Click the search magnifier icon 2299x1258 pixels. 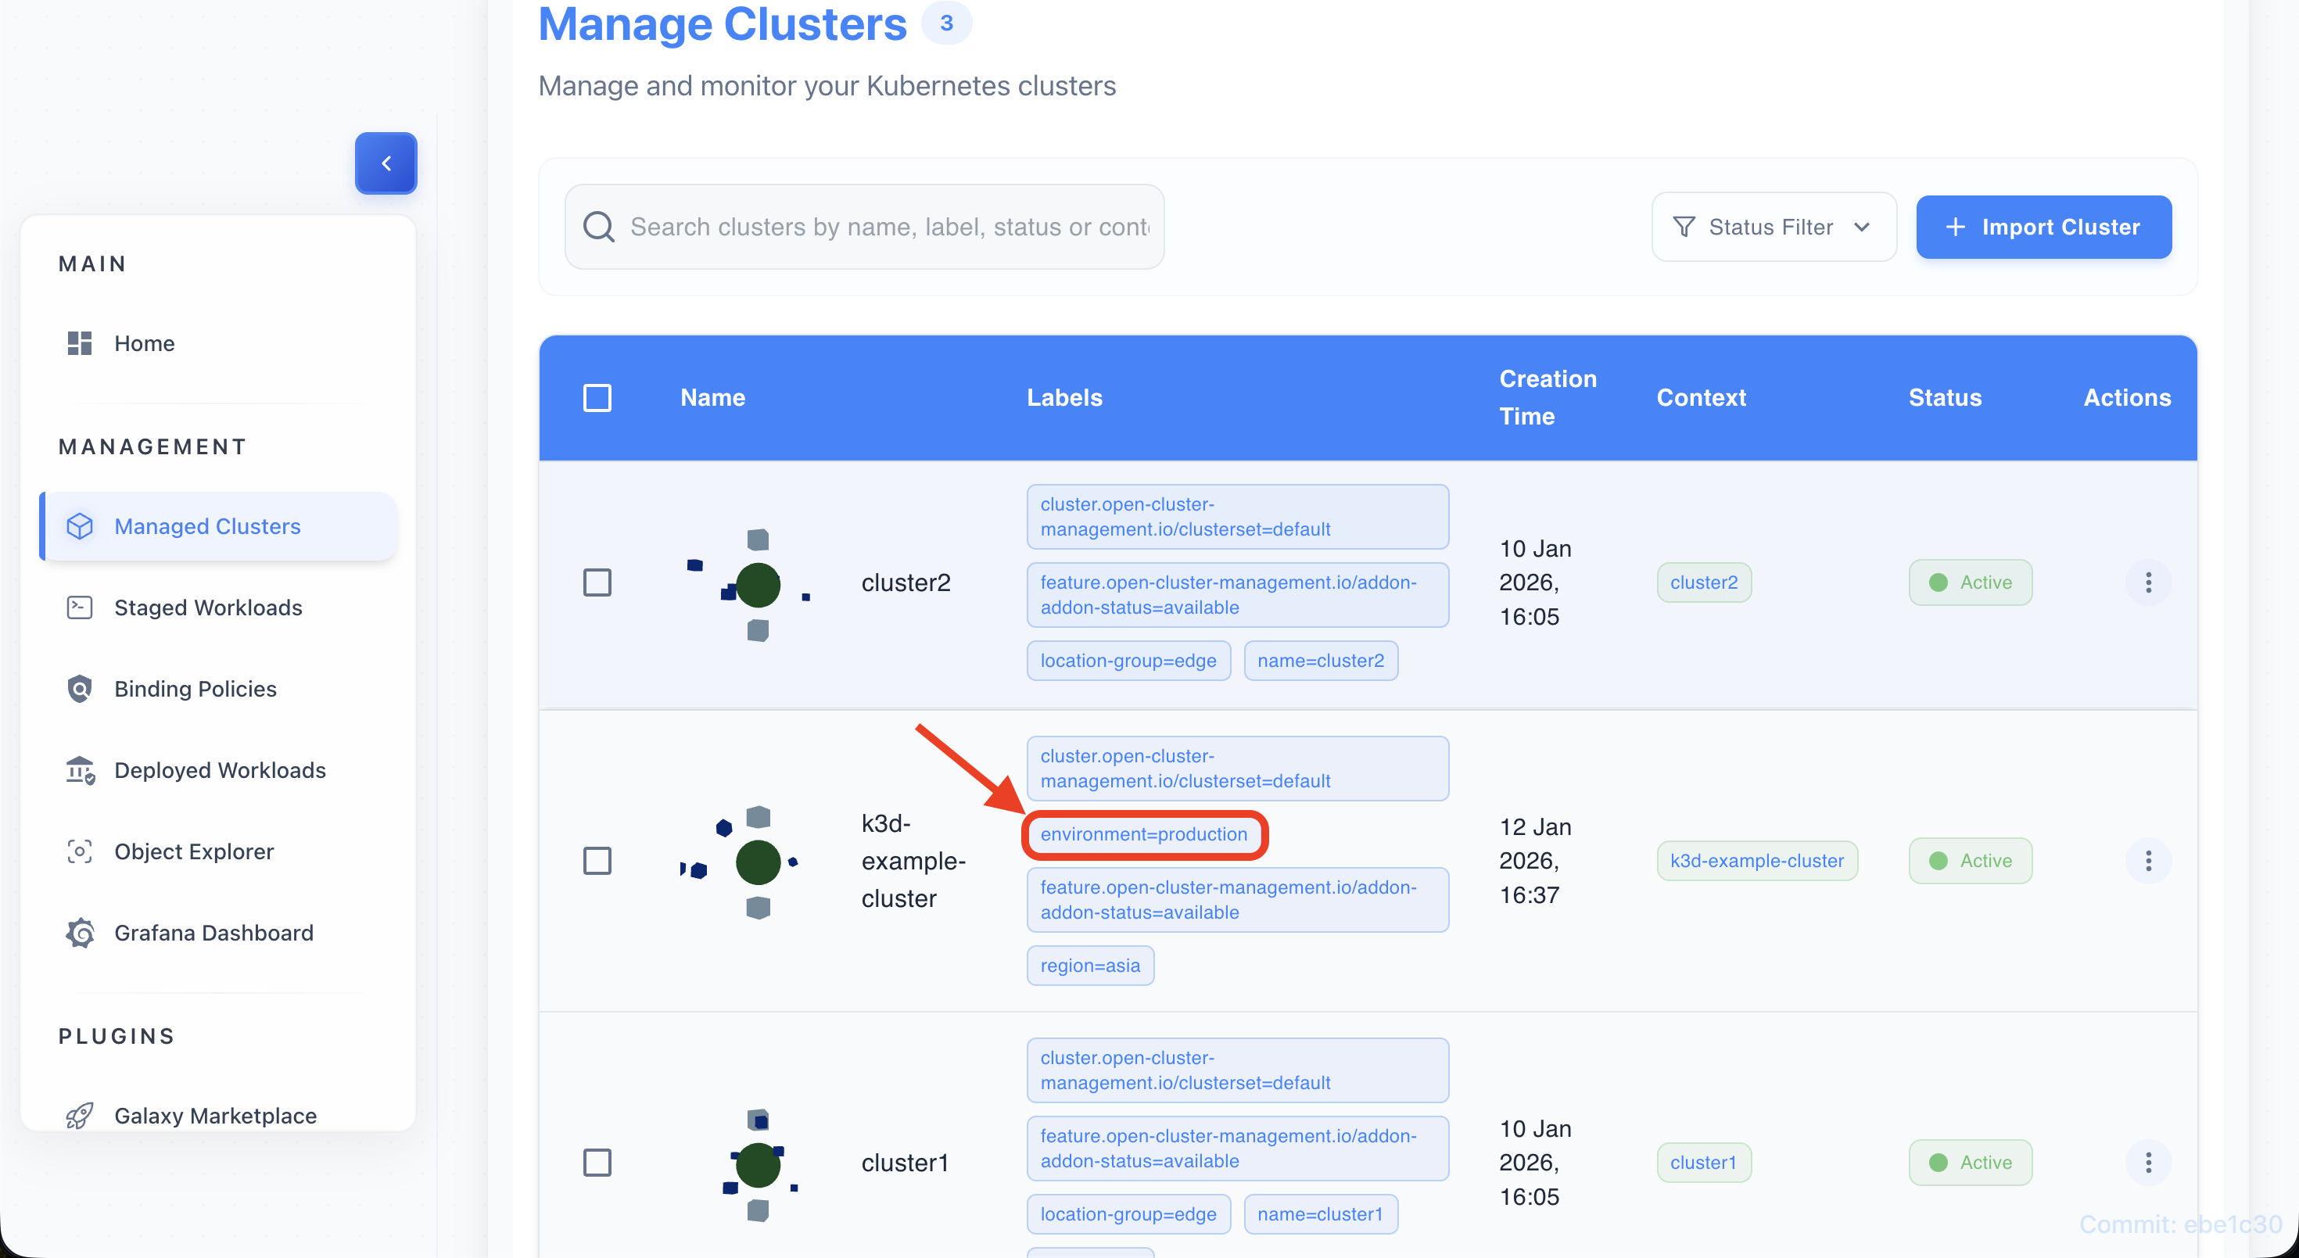[598, 227]
